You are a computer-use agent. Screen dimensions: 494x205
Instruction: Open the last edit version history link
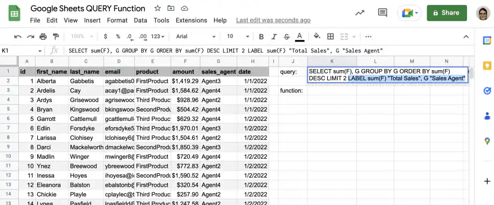(273, 20)
